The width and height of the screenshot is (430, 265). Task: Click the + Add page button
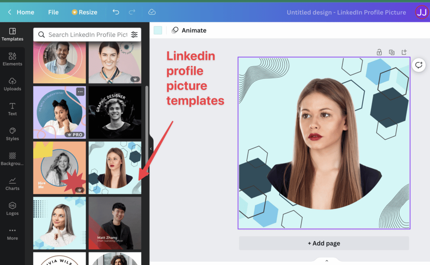(x=324, y=243)
